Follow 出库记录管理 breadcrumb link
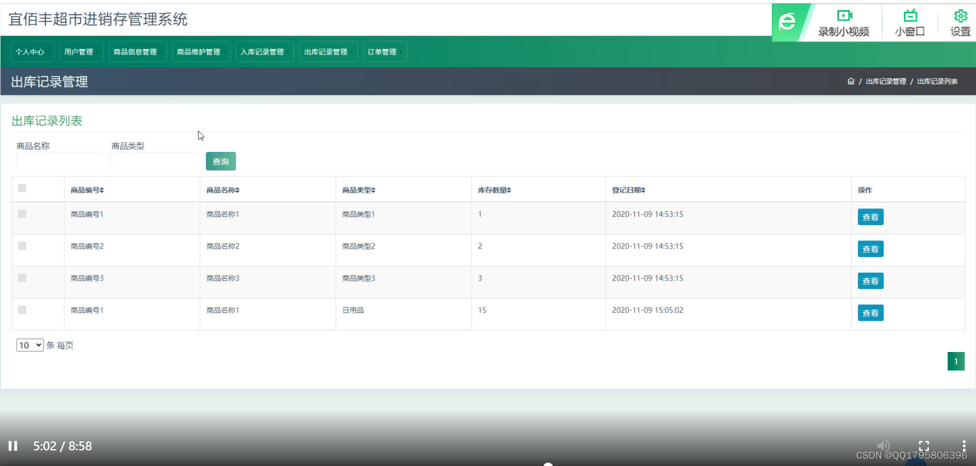 (886, 82)
